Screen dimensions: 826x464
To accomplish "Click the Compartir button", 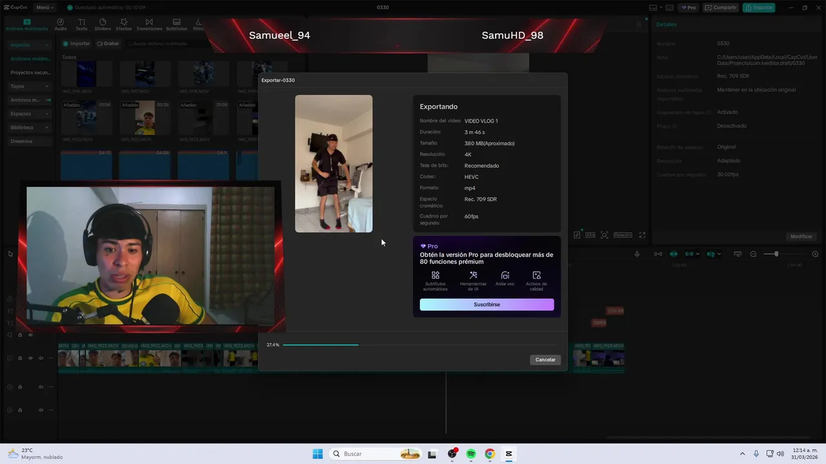I will [721, 8].
